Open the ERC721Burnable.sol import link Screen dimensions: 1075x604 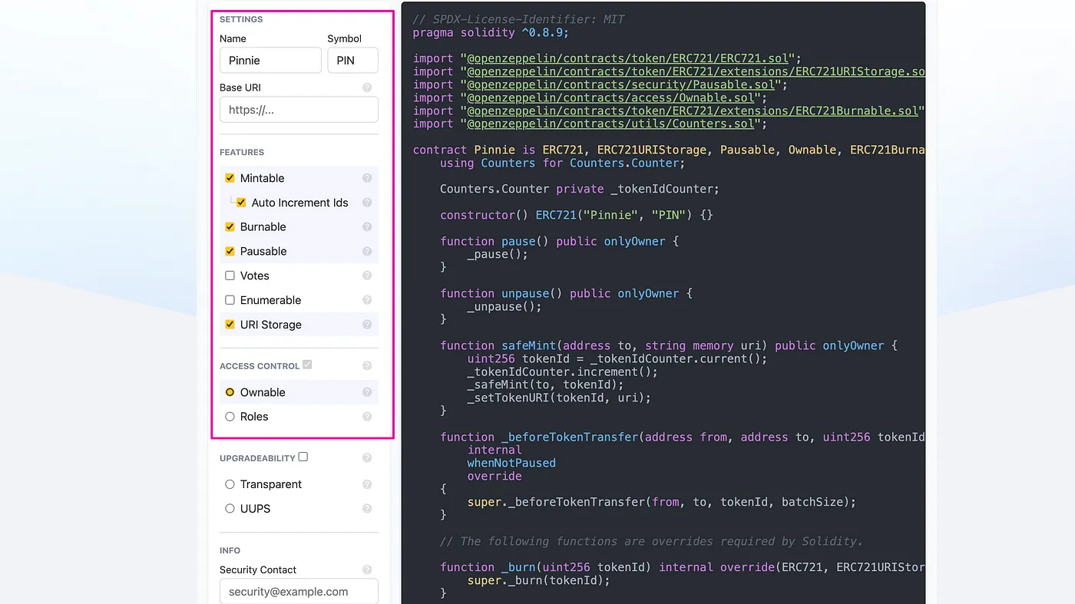tap(693, 111)
